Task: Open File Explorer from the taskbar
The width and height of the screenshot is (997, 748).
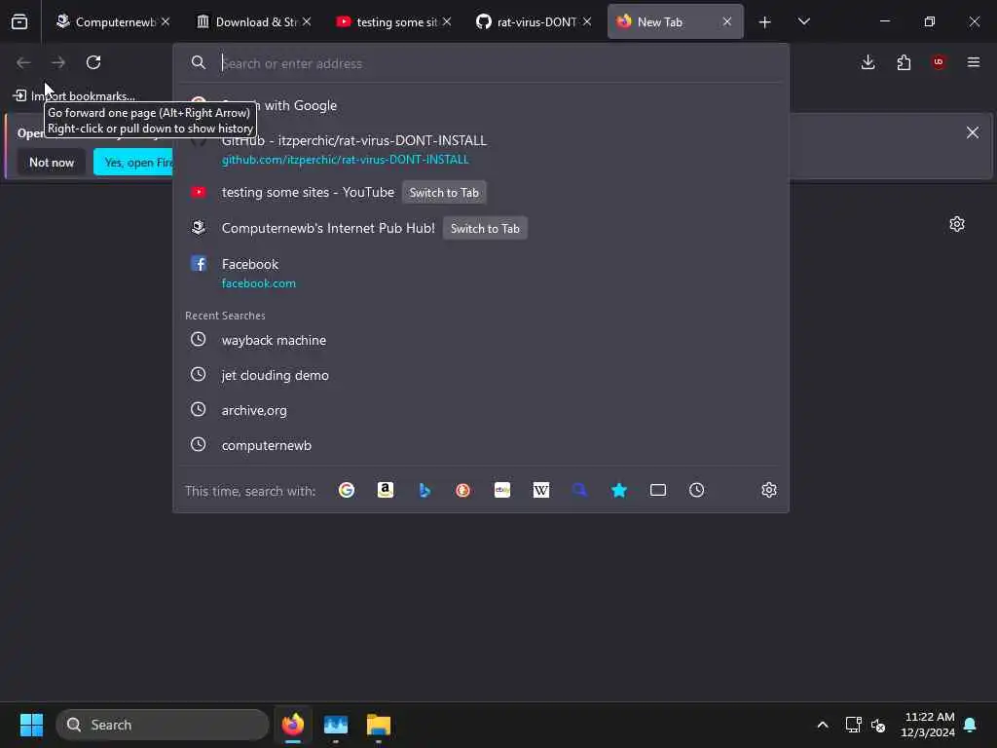Action: 379,725
